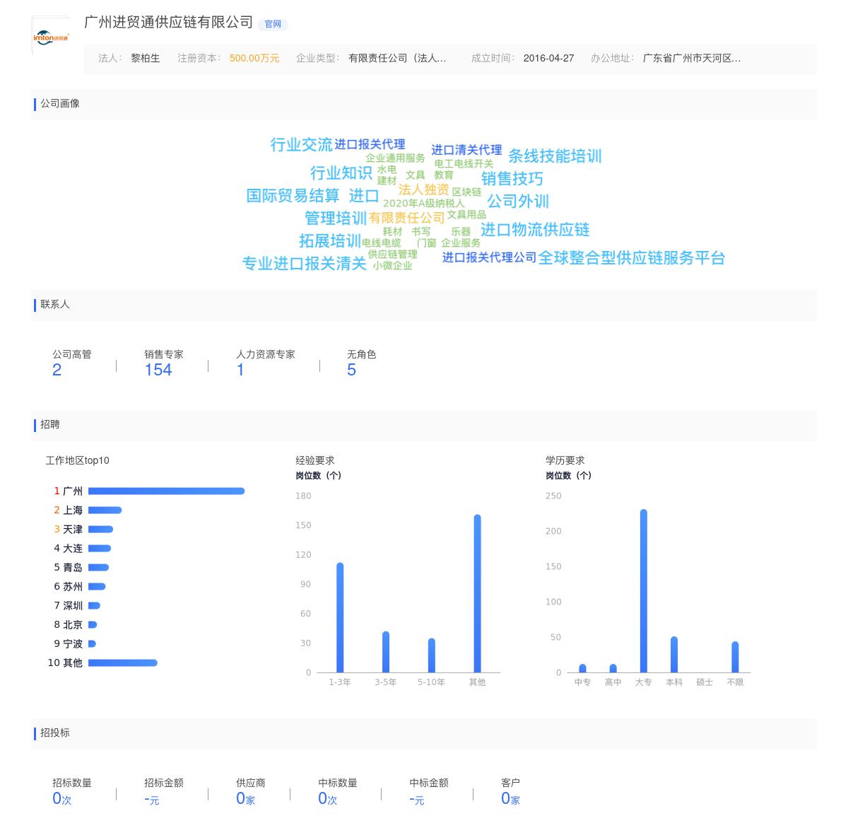Click the imton company logo
This screenshot has height=840, width=848.
(x=51, y=37)
